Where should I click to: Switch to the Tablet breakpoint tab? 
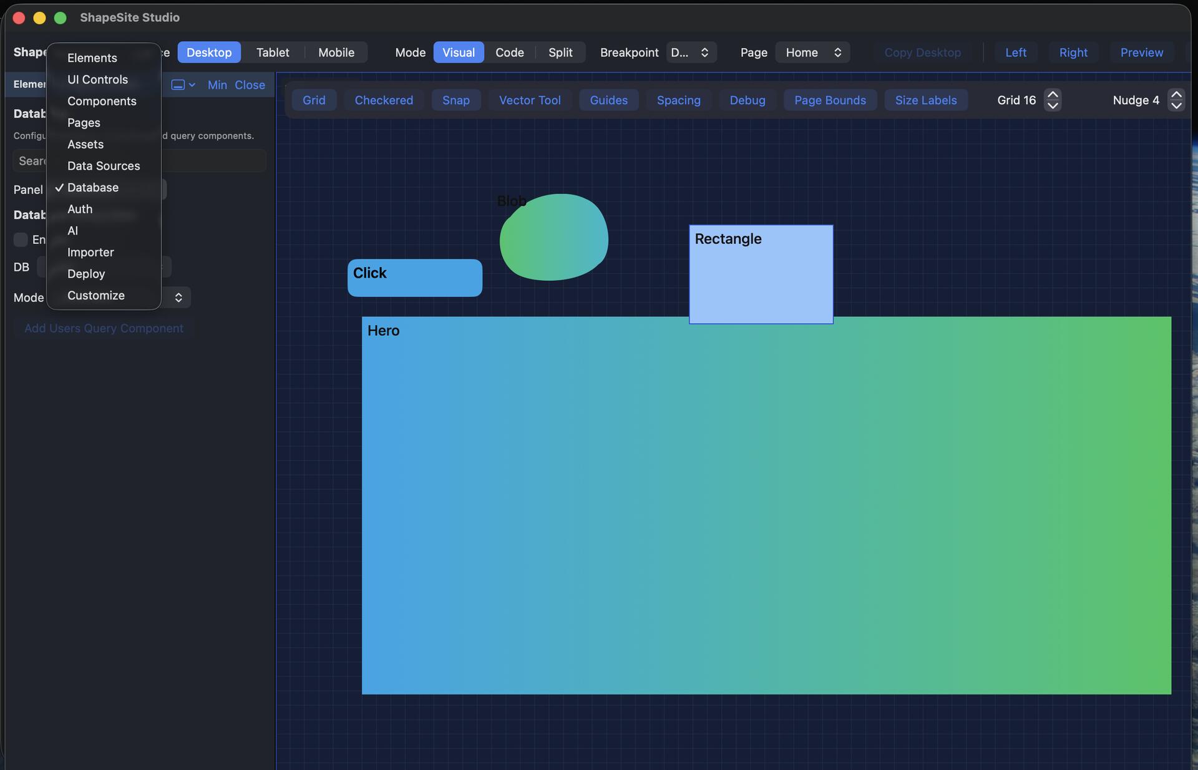pos(272,52)
